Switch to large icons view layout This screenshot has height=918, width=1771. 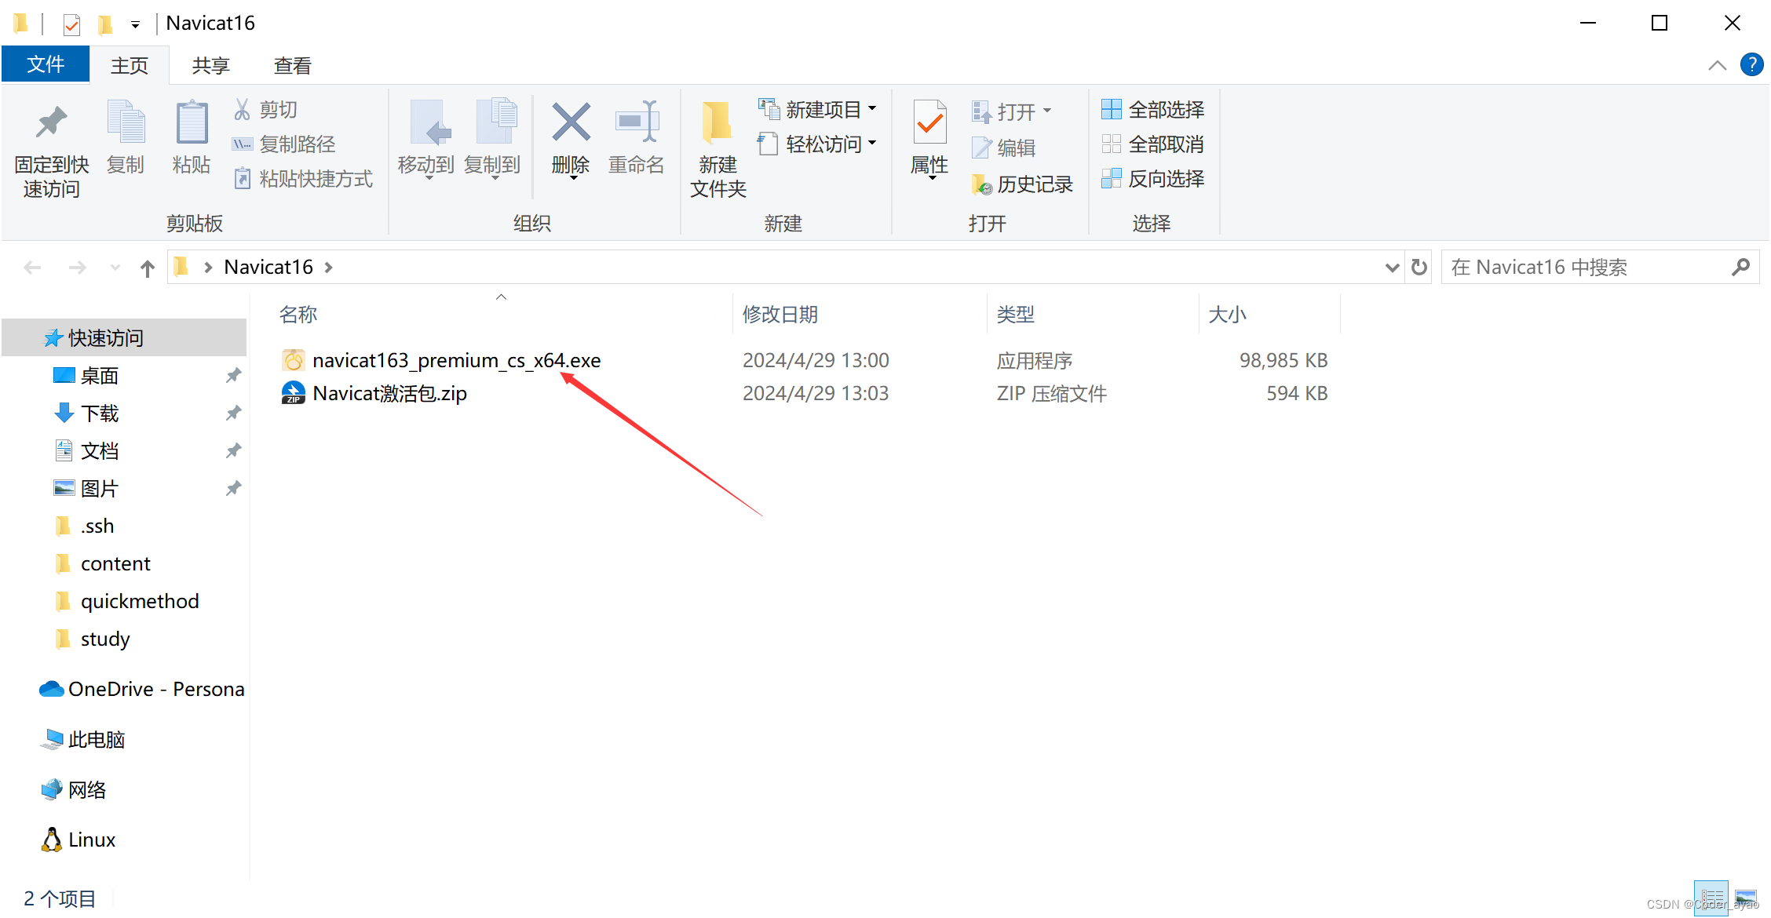click(1746, 898)
